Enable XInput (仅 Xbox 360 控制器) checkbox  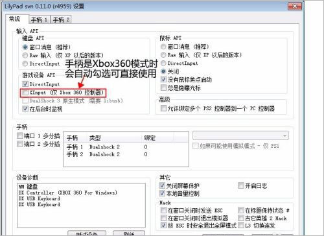click(x=25, y=93)
